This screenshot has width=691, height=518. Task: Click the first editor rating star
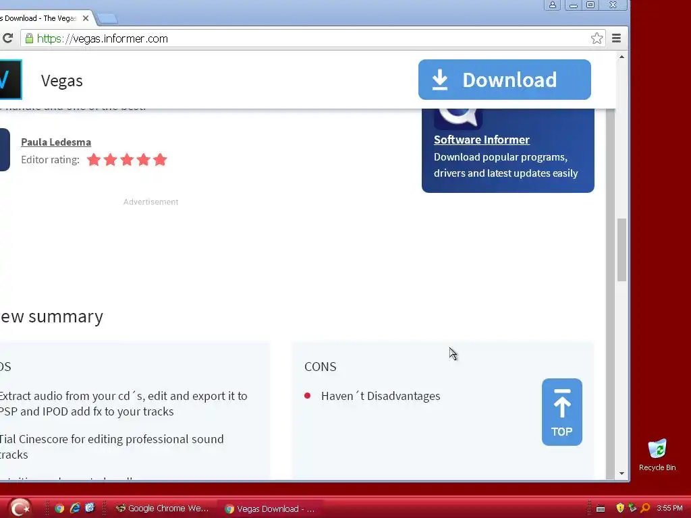pos(93,159)
